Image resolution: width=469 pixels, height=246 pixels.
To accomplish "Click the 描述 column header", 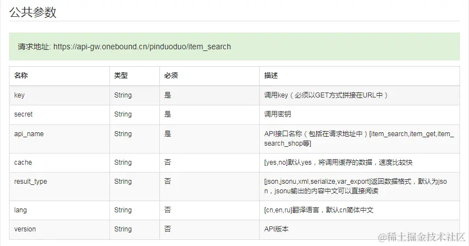I will click(x=271, y=76).
